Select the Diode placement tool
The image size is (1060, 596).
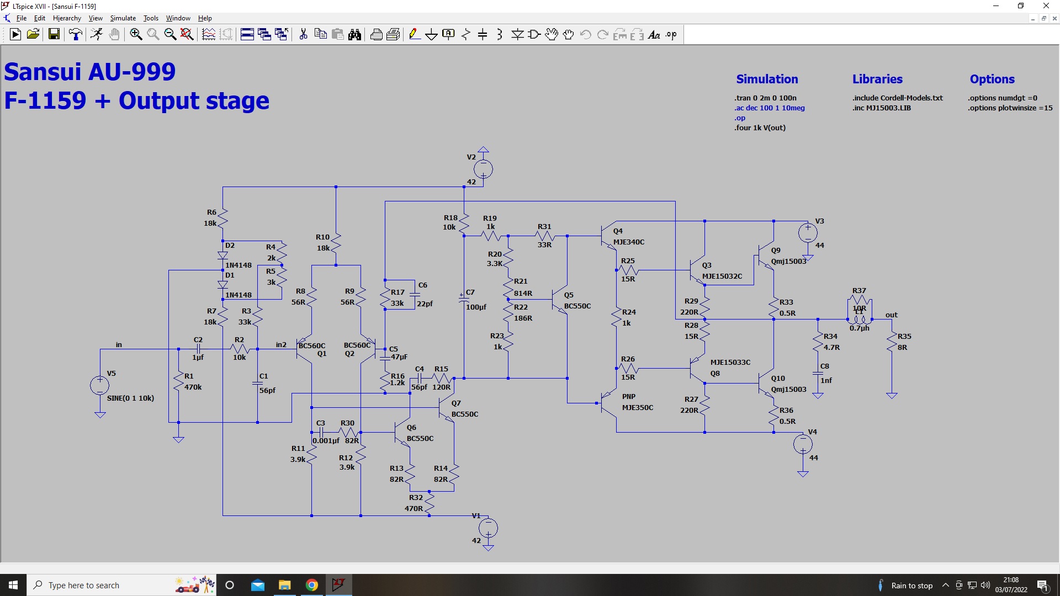click(517, 35)
